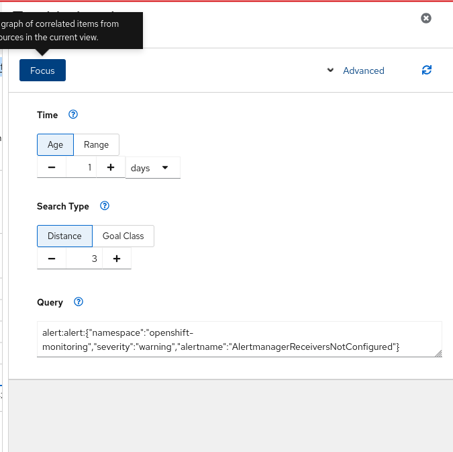Click the Focus button
Viewport: 453px width, 452px height.
[x=42, y=71]
